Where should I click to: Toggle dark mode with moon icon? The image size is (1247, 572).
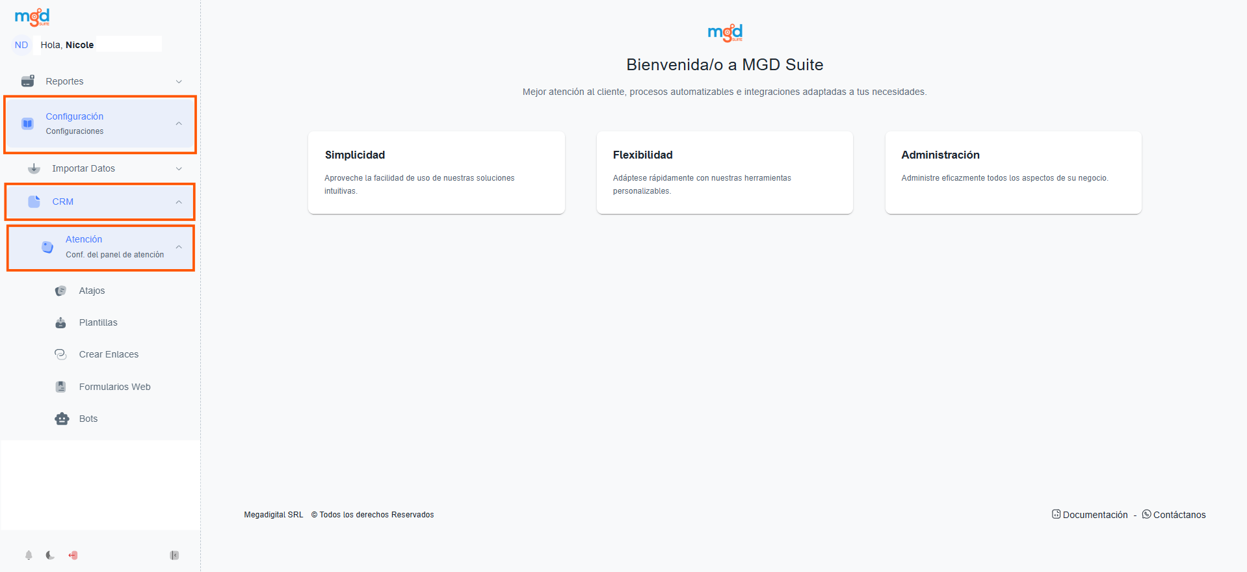point(50,555)
